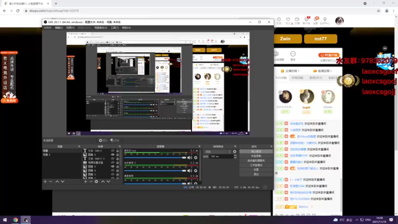This screenshot has height=224, width=398.
Task: Reload the Chrome page
Action: pos(18,10)
